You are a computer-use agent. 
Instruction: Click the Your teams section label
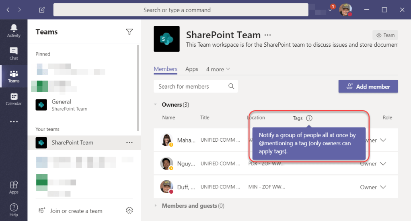(47, 129)
